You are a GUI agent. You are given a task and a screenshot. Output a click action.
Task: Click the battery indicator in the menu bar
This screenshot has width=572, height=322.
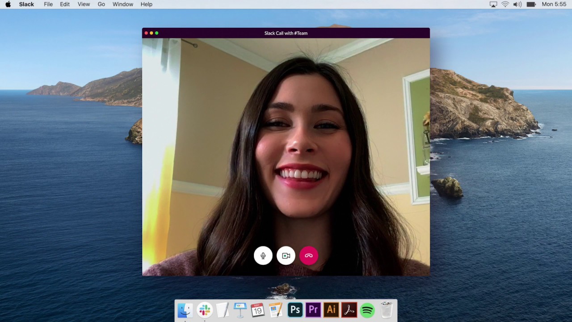[x=530, y=4]
